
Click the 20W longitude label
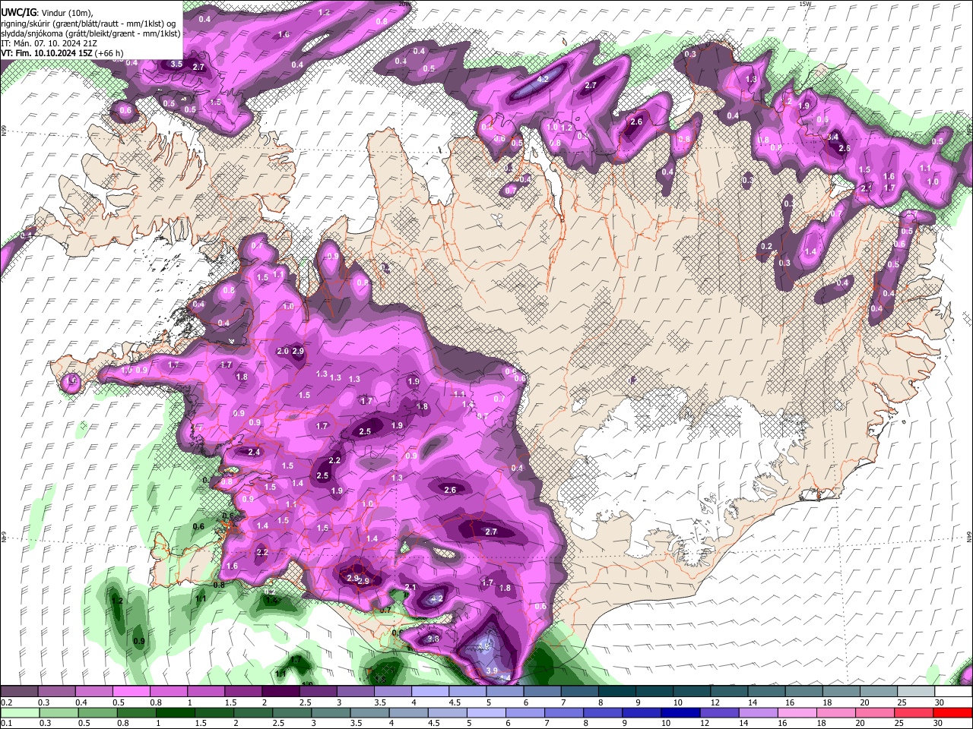tap(404, 4)
